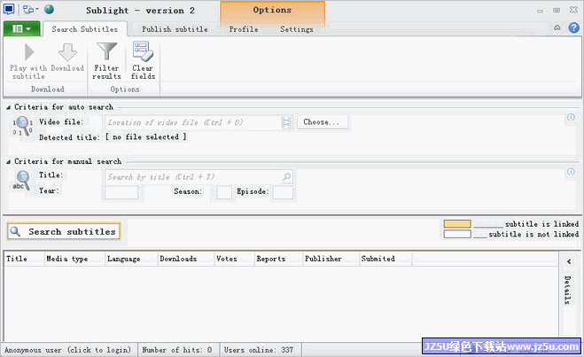Sort results by Title column
Screen dimensions: 584x357
[x=24, y=259]
